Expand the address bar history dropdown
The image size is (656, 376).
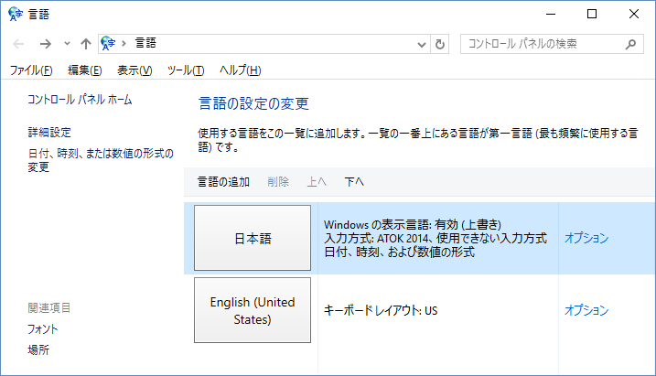click(x=421, y=43)
